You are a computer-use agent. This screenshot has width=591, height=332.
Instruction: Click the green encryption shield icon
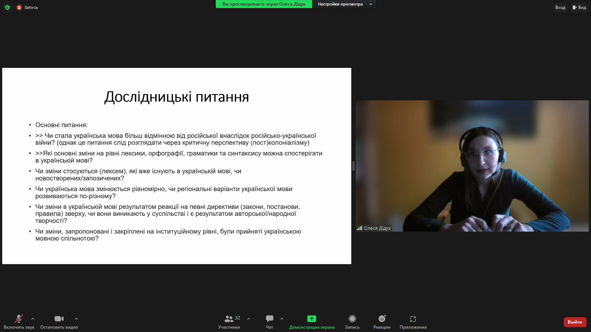coord(7,7)
